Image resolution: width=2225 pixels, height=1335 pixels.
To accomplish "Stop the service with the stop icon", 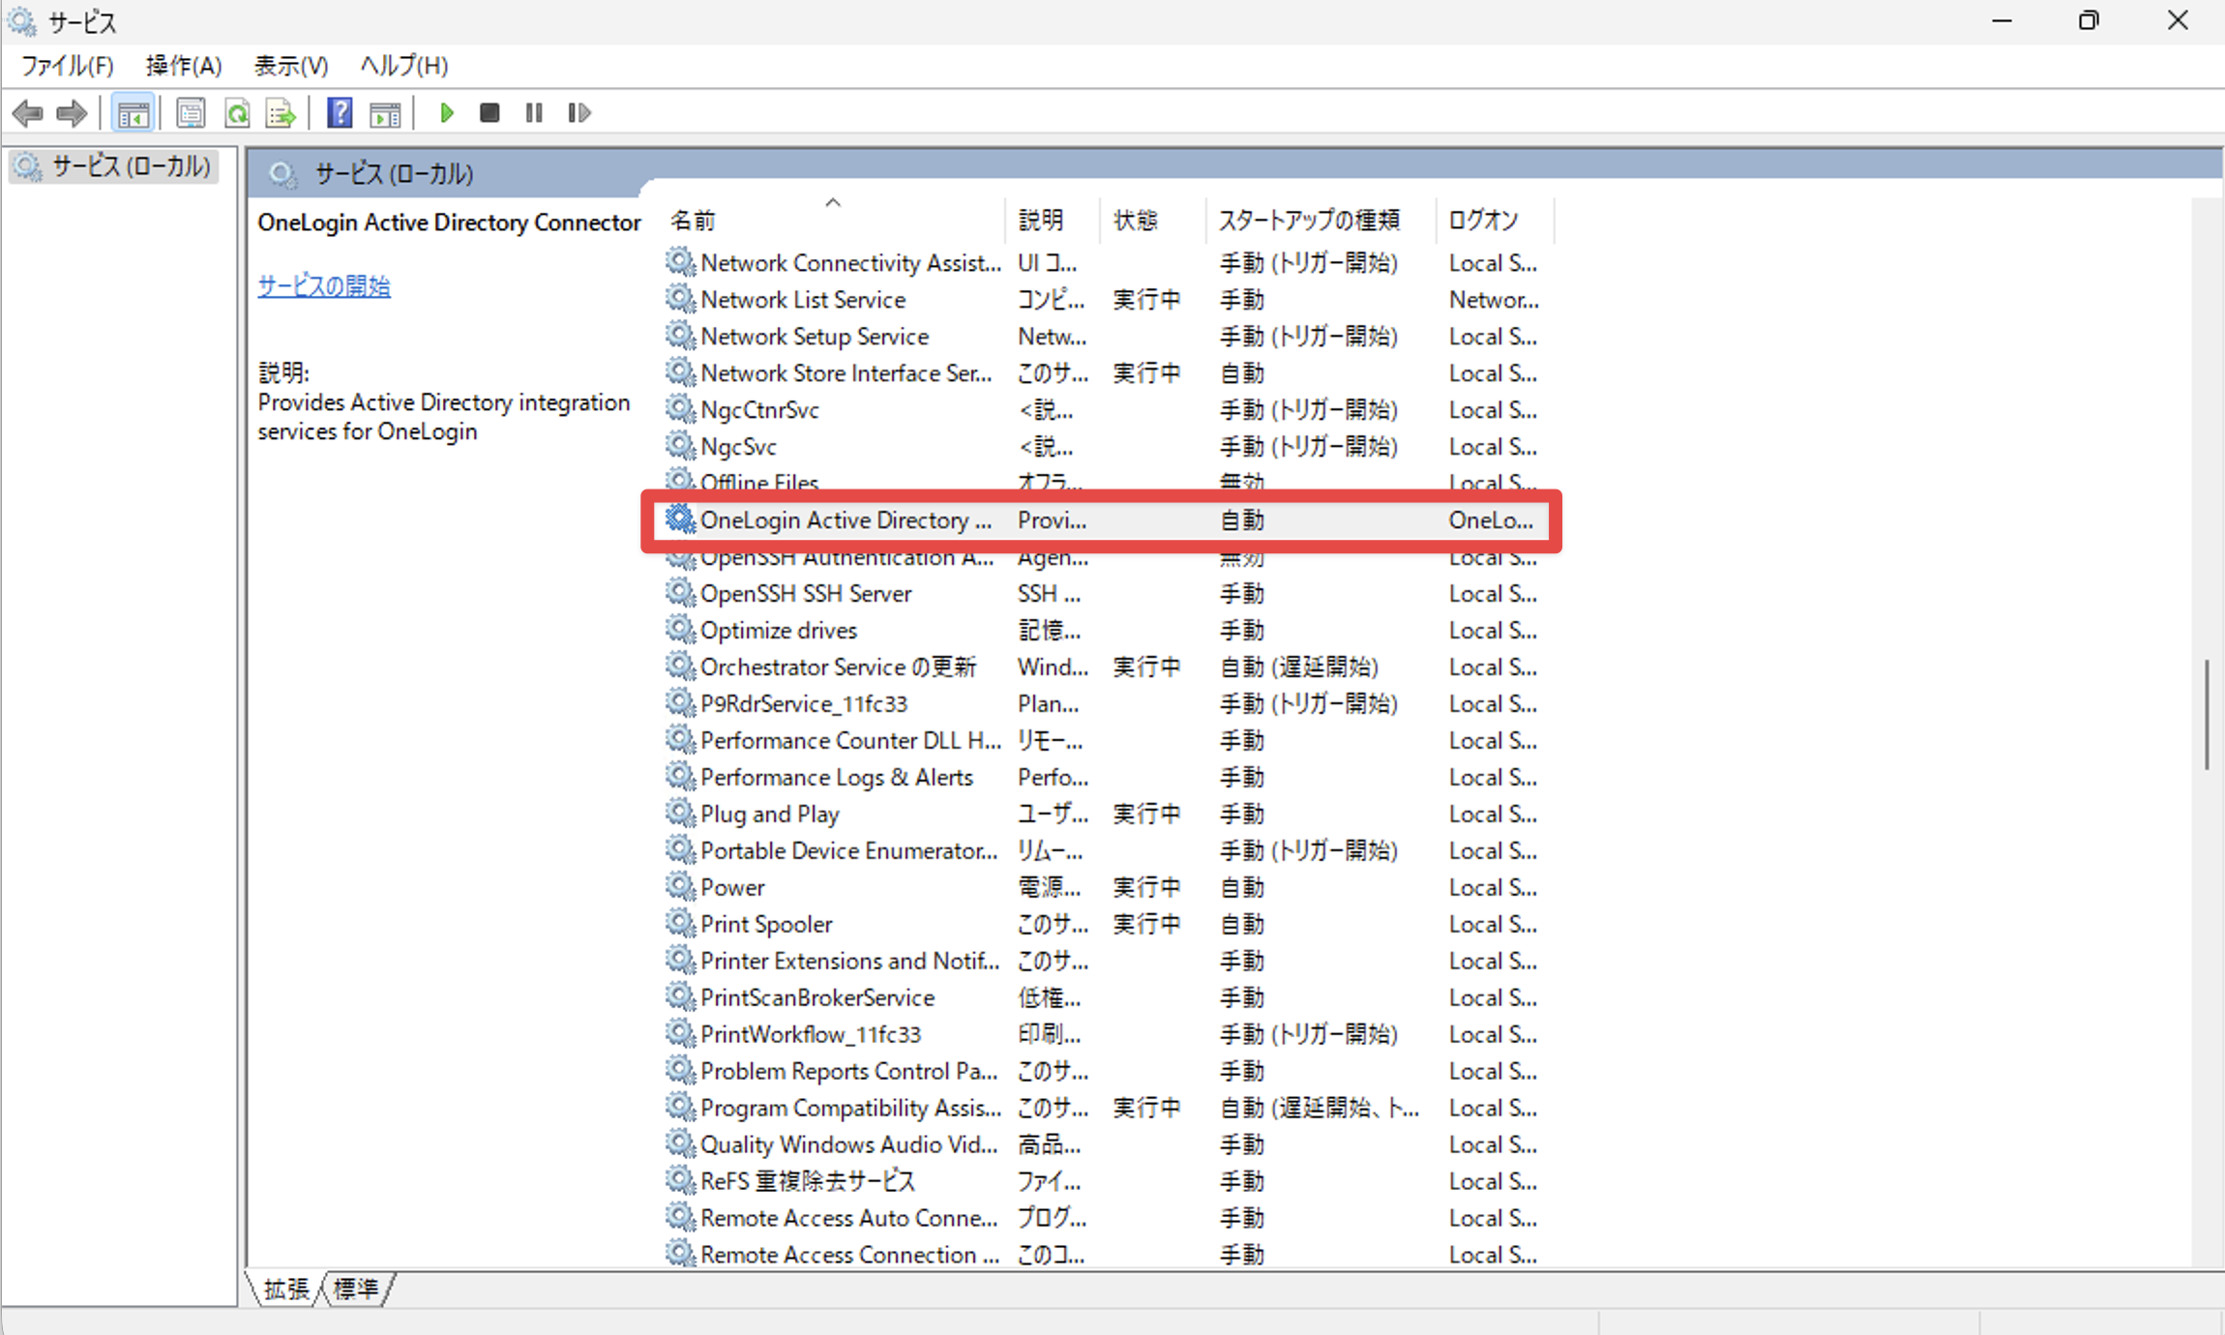I will coord(489,113).
